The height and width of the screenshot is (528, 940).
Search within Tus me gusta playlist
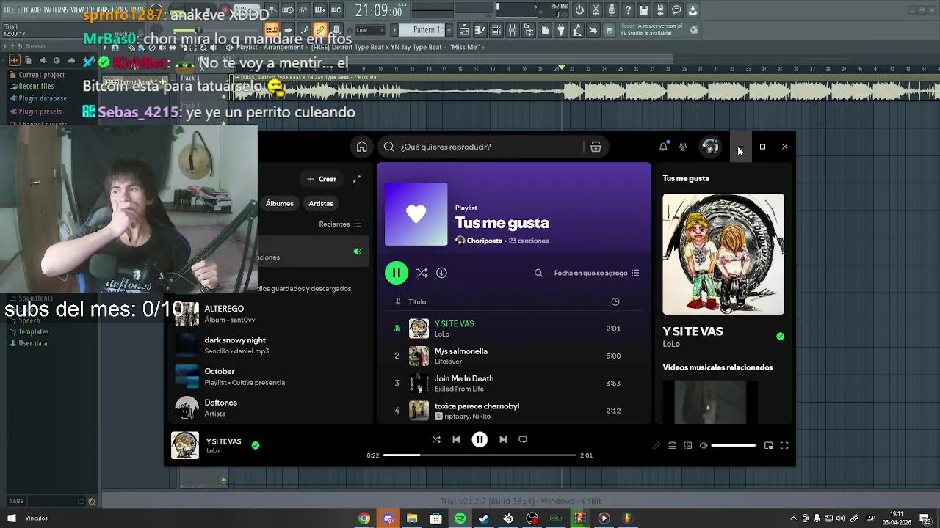point(538,273)
